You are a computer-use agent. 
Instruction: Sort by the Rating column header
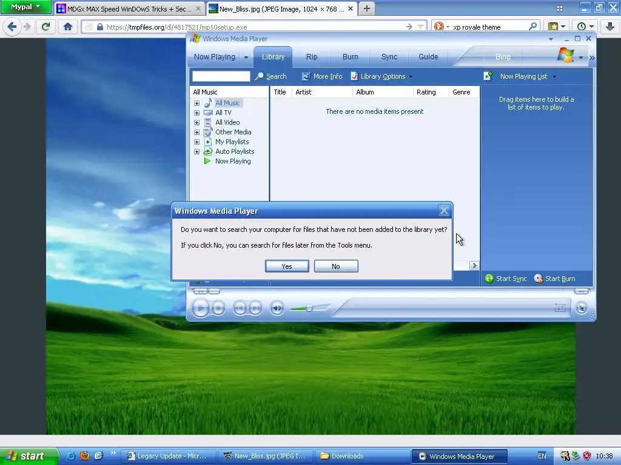point(431,92)
